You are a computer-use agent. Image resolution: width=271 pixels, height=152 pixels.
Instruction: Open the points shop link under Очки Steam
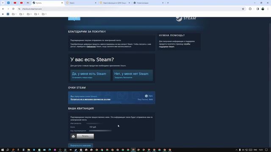90,100
